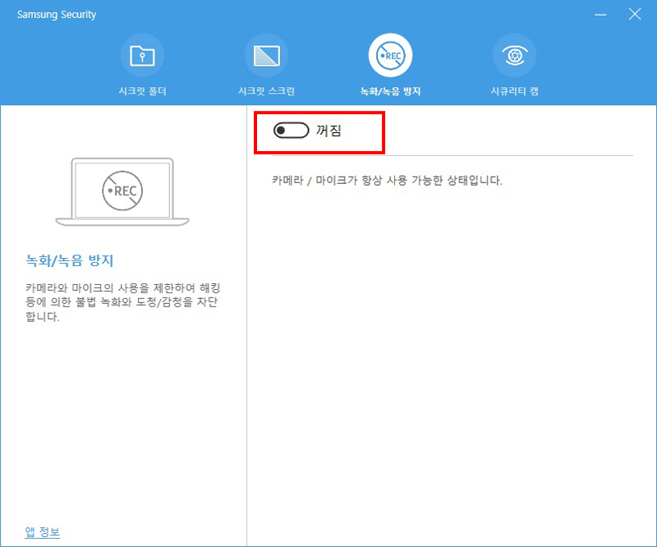Switch to the 녹화/녹음 방지 tab label

pyautogui.click(x=391, y=91)
